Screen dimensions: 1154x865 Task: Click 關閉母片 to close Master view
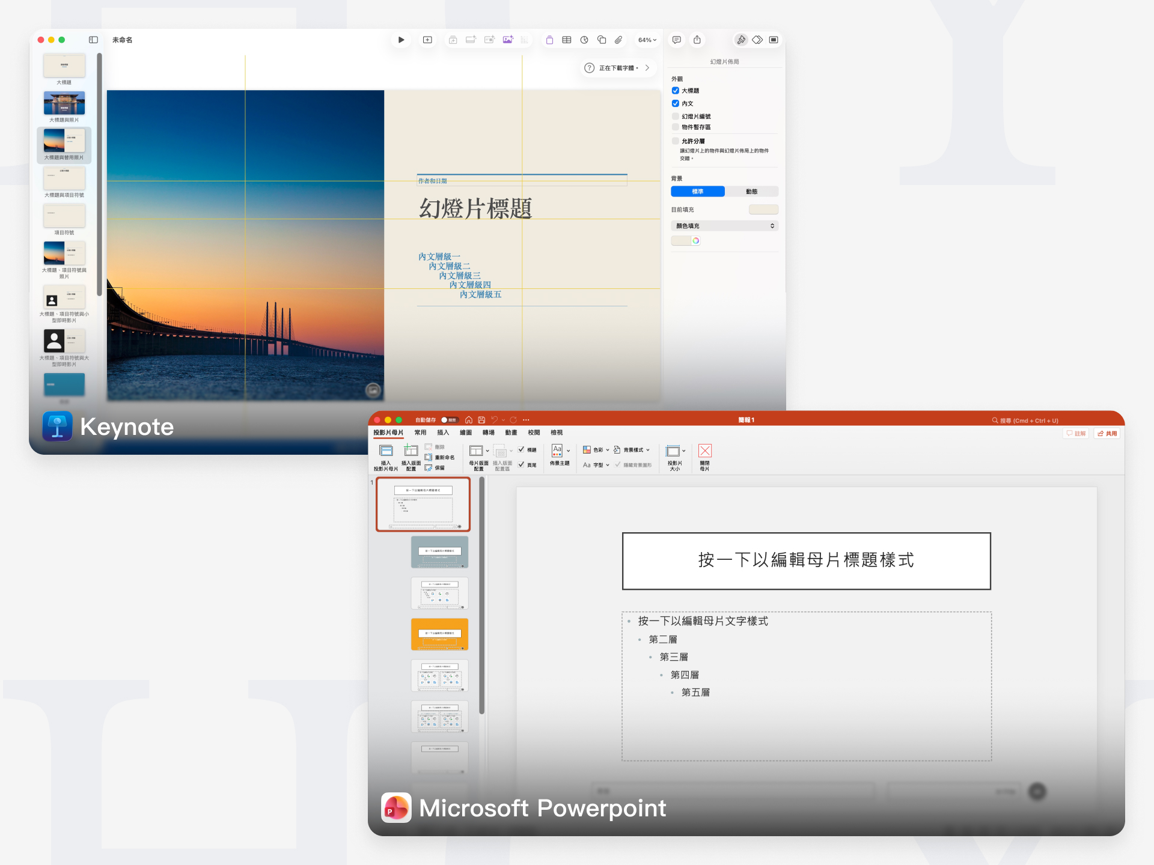tap(704, 457)
